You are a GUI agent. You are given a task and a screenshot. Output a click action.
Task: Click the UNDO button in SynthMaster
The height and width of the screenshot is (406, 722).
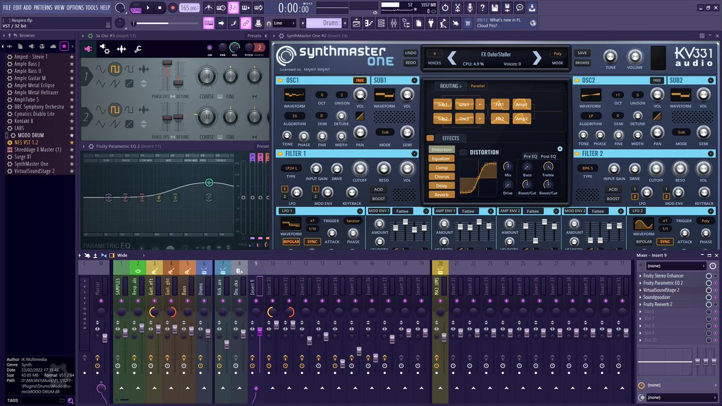click(x=410, y=53)
